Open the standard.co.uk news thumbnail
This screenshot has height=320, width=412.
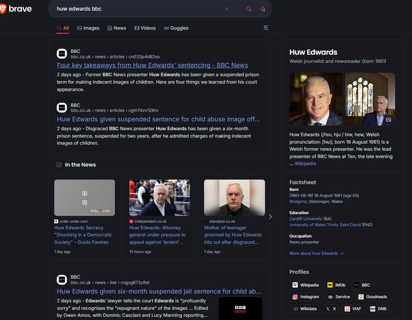pyautogui.click(x=234, y=198)
